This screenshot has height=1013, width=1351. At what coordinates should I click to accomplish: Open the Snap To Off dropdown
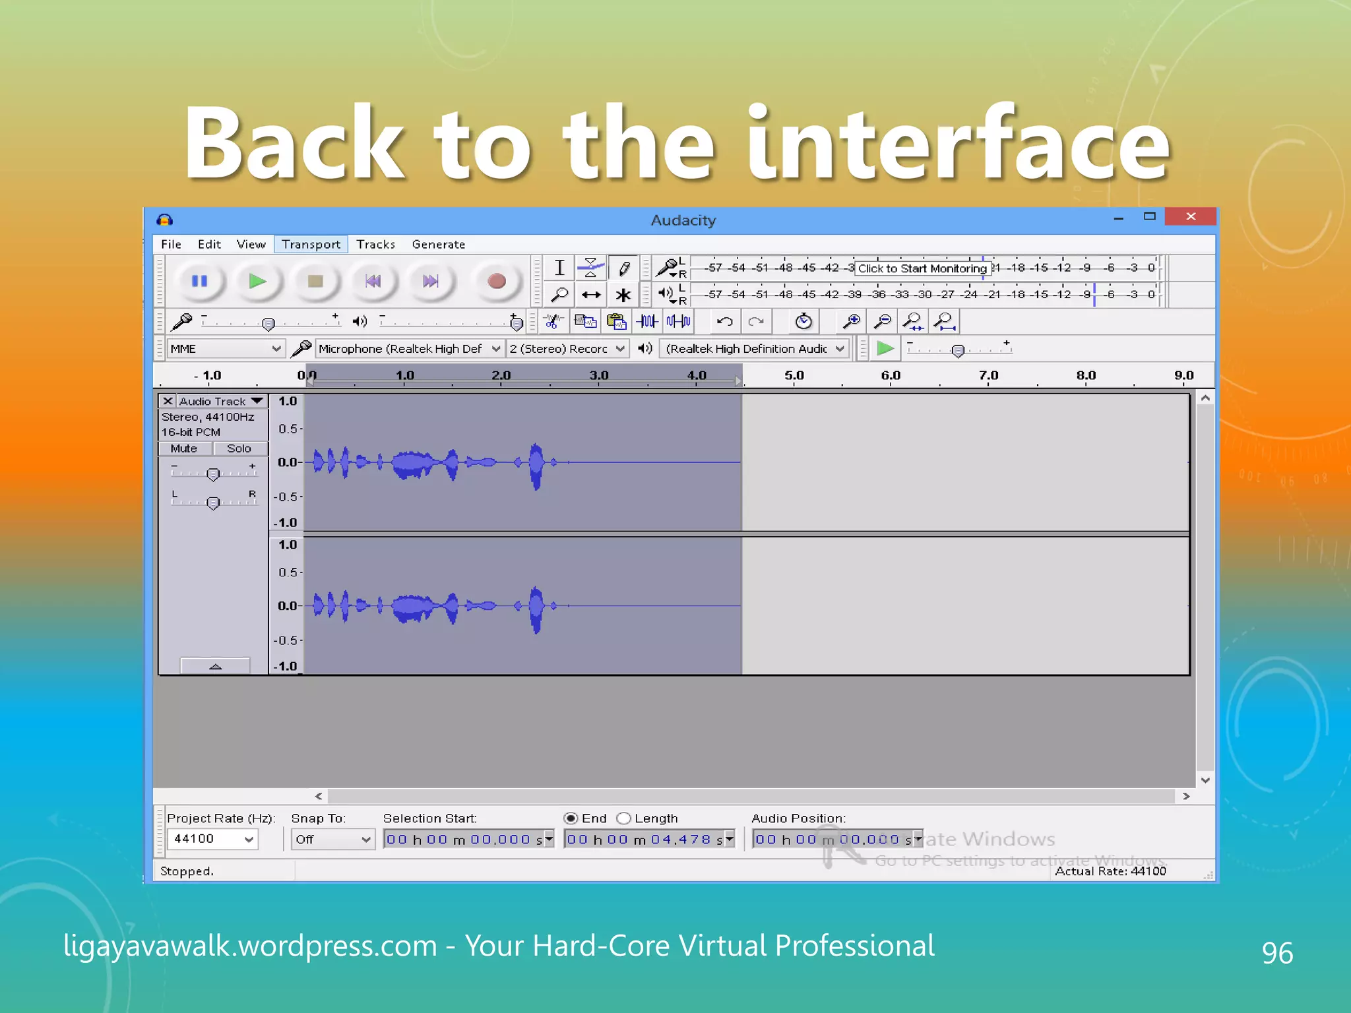pos(334,839)
